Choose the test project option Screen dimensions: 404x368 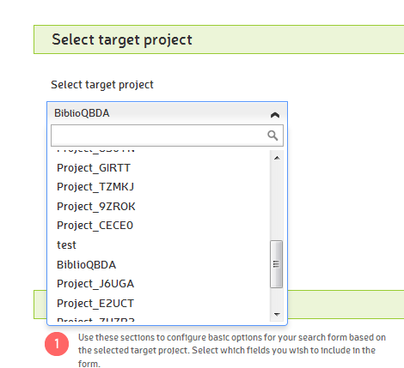(x=163, y=245)
